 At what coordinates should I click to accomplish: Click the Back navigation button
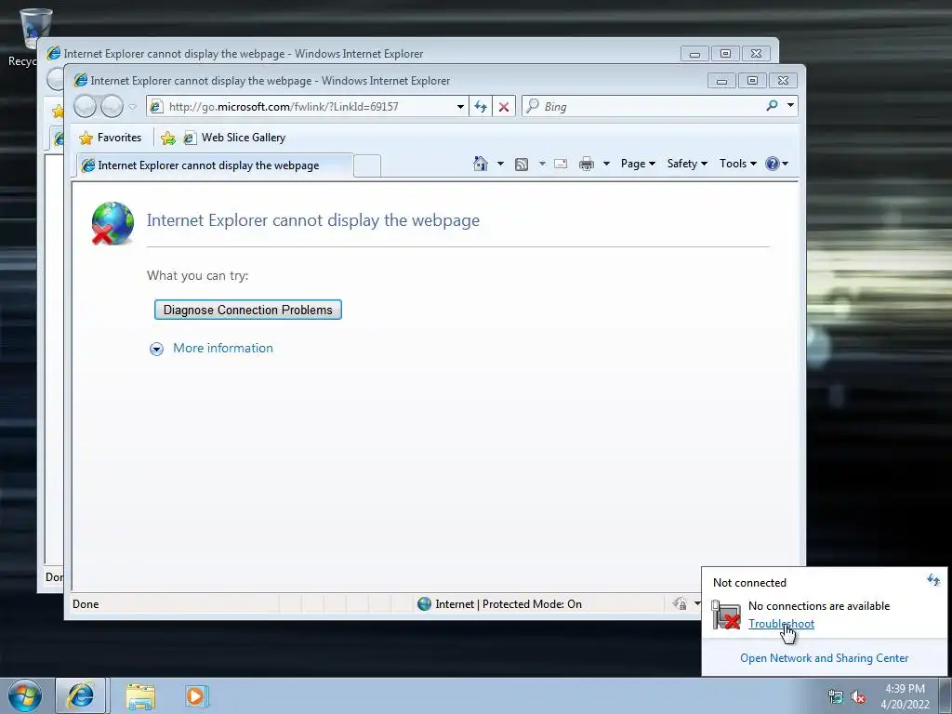(85, 107)
